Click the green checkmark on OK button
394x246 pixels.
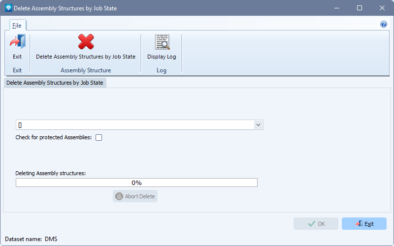point(312,224)
